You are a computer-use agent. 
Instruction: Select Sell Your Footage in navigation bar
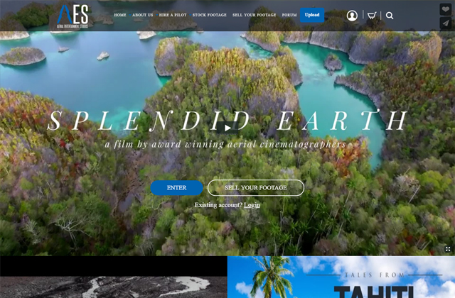click(255, 15)
